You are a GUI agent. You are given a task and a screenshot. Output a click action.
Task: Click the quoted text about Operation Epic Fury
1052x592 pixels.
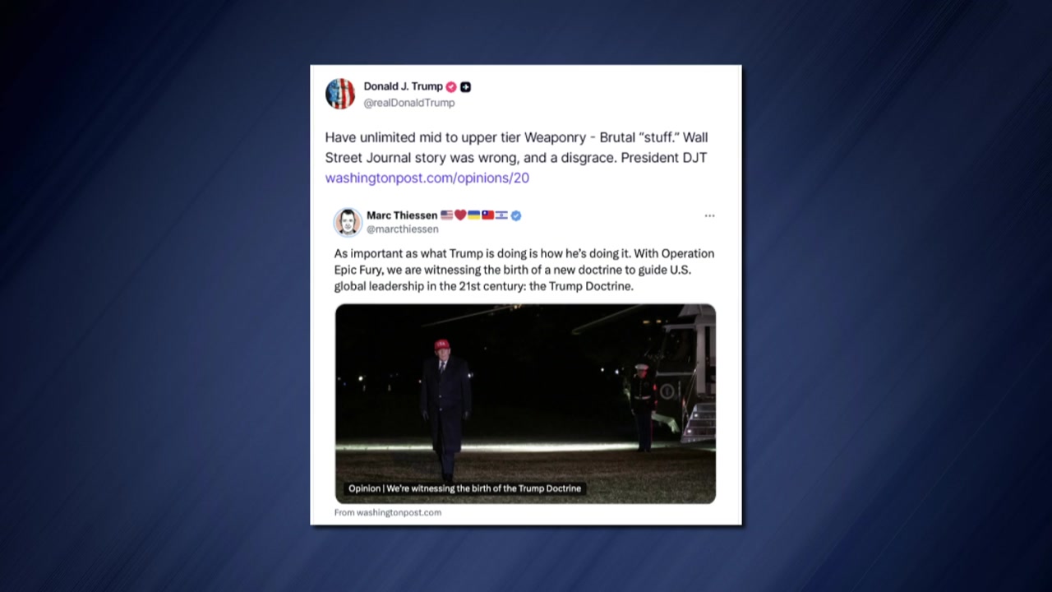524,270
